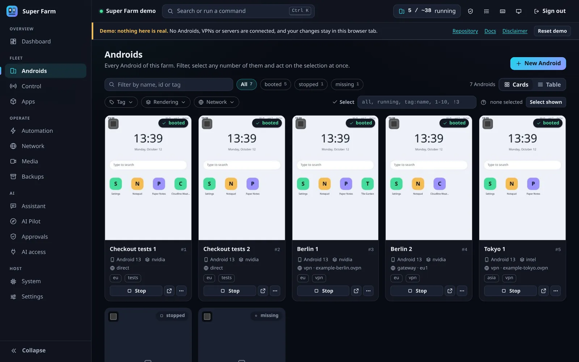Focus the search or run a command box
This screenshot has height=362, width=579.
[238, 11]
